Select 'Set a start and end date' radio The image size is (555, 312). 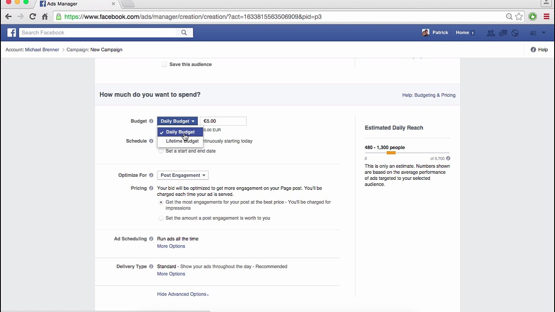pyautogui.click(x=161, y=151)
